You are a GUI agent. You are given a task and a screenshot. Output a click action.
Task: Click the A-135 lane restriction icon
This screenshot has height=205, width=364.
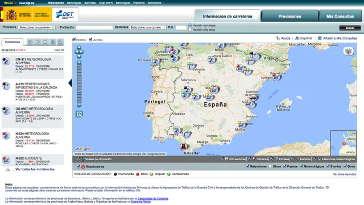tap(6, 86)
